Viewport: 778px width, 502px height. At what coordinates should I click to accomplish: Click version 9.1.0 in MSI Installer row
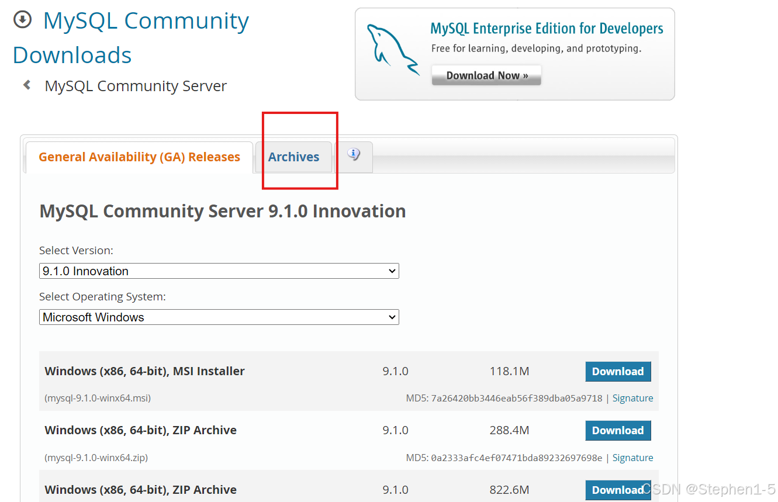(x=396, y=371)
